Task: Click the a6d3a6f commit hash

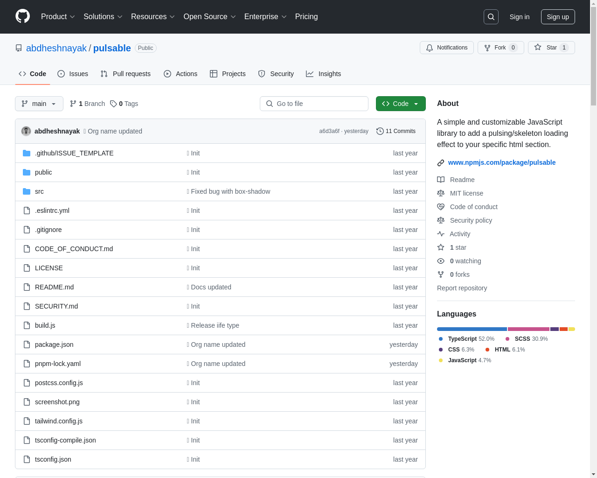Action: click(329, 131)
